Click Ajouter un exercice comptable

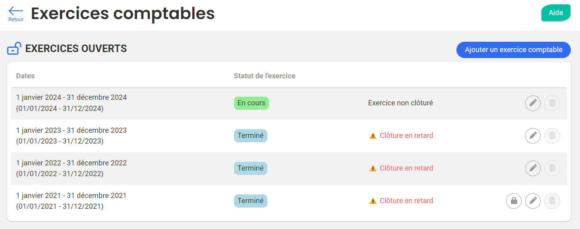tap(513, 50)
